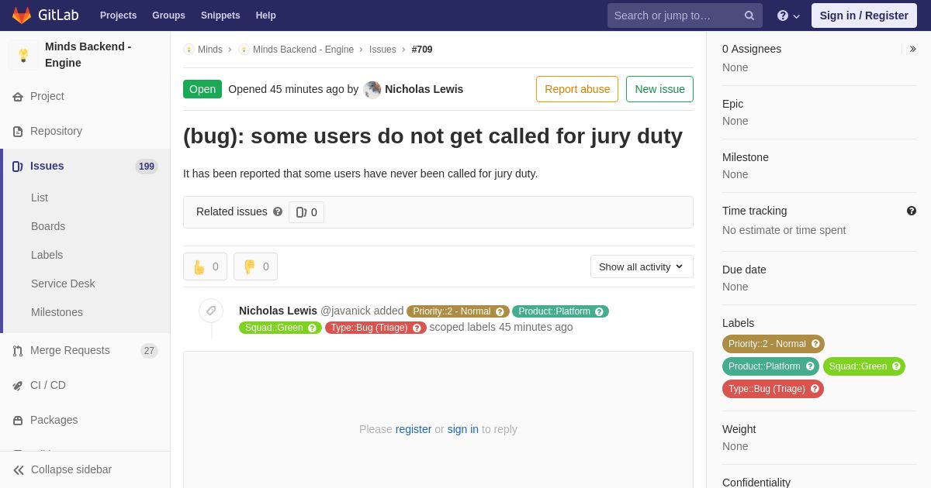Click Sign in / Register button

click(864, 15)
